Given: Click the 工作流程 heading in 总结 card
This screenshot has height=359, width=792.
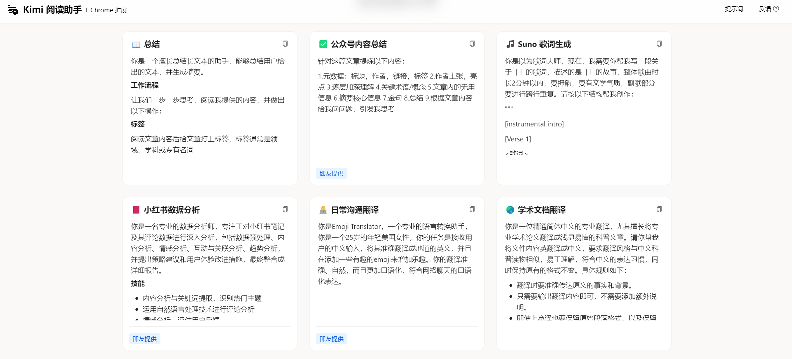Looking at the screenshot, I should 145,85.
